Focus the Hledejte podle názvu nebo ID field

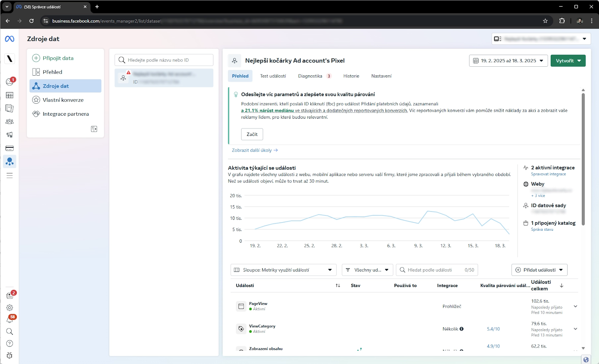[x=164, y=60]
